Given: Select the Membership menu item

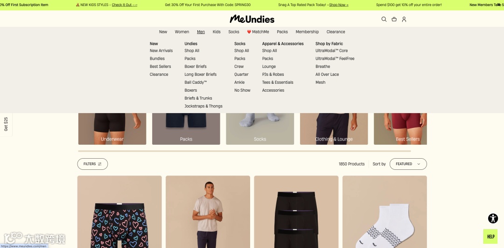Looking at the screenshot, I should 307,32.
